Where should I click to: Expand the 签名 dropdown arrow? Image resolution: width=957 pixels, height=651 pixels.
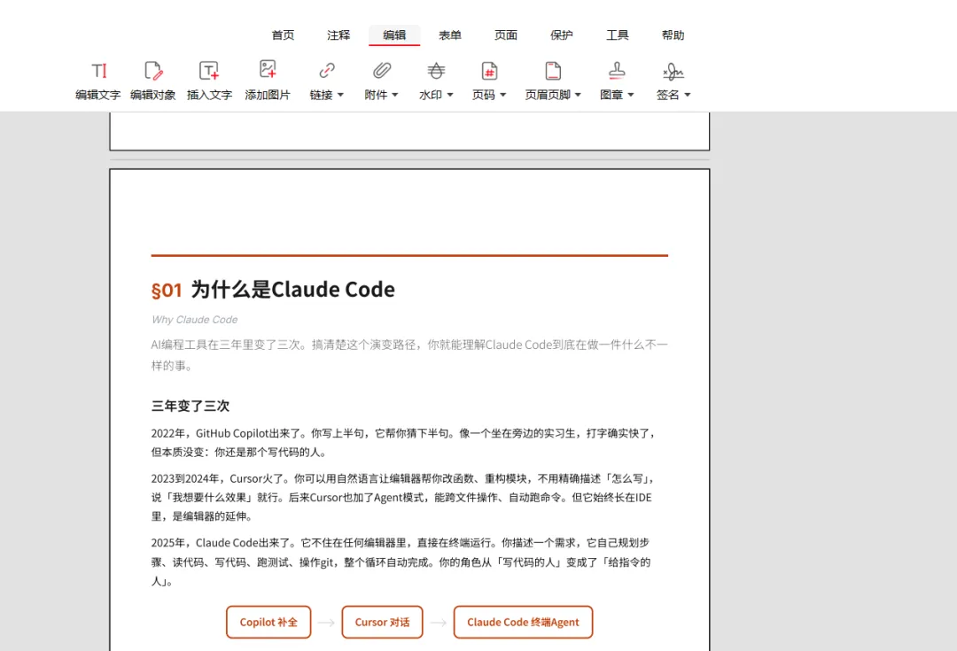[687, 95]
